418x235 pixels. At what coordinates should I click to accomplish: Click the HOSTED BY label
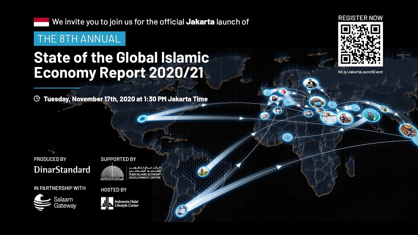click(x=114, y=190)
